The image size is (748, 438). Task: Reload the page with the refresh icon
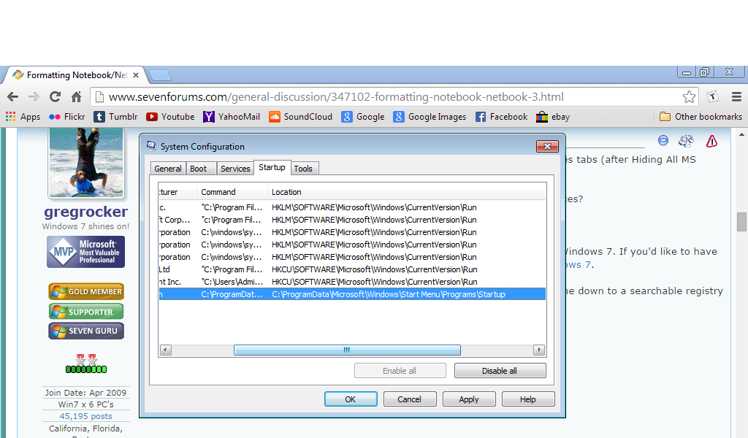tap(56, 97)
